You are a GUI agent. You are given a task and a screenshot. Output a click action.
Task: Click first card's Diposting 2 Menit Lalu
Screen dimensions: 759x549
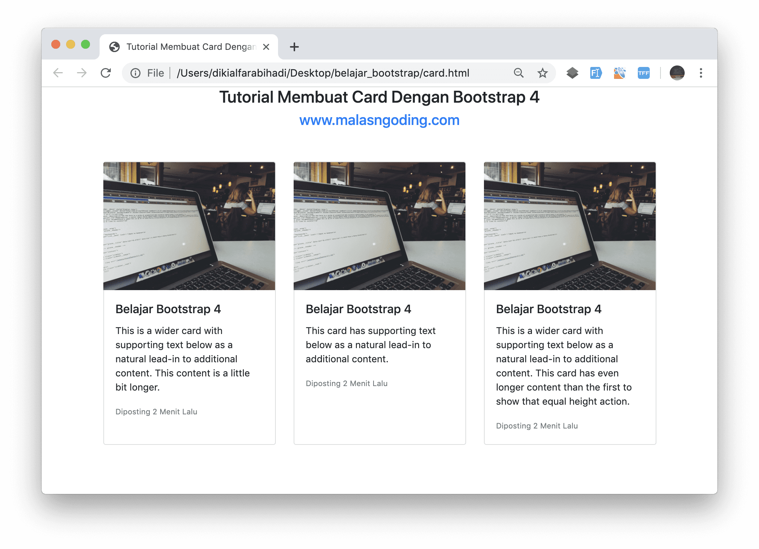[156, 412]
